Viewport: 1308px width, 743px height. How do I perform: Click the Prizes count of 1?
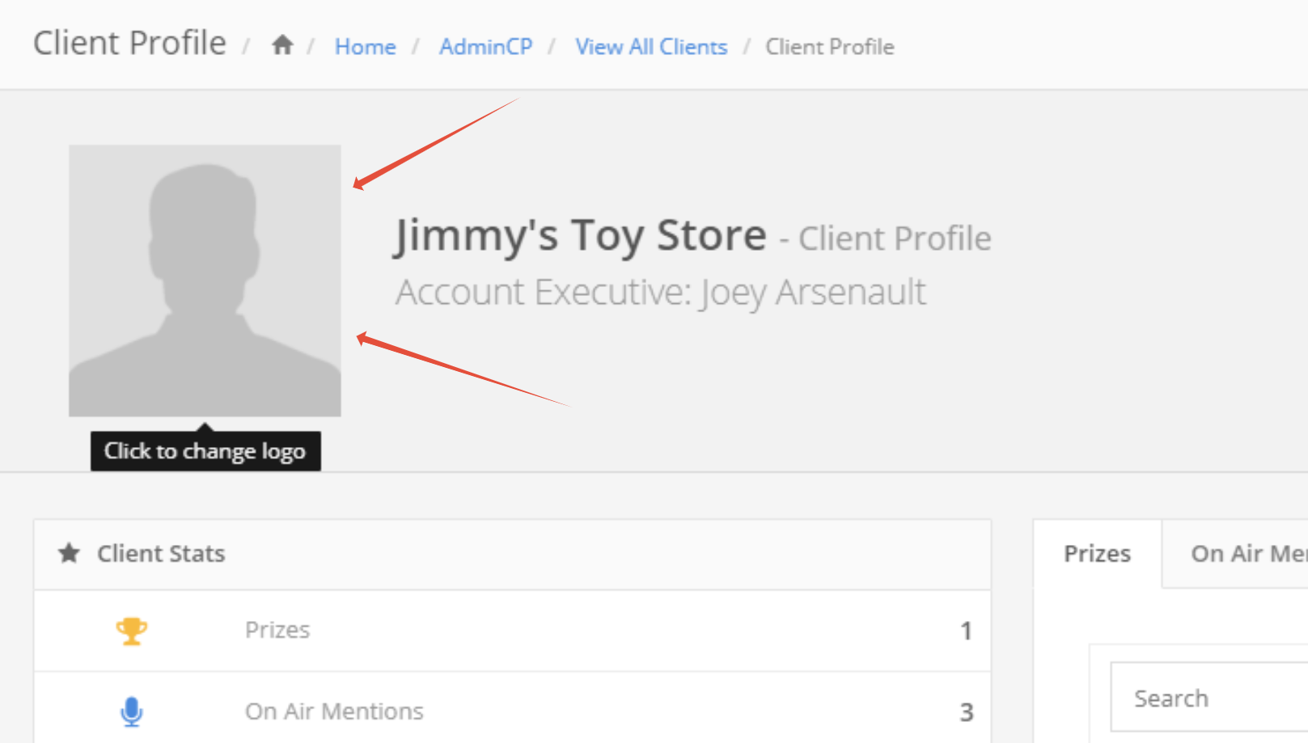(966, 631)
